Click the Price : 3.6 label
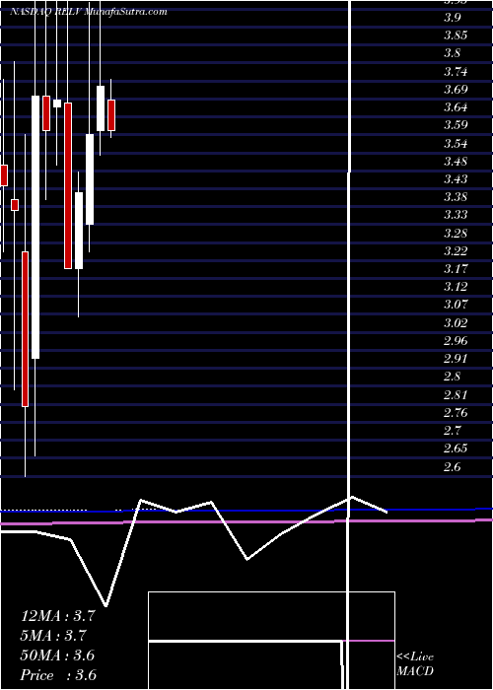Screen dimensions: 493x690 point(58,674)
